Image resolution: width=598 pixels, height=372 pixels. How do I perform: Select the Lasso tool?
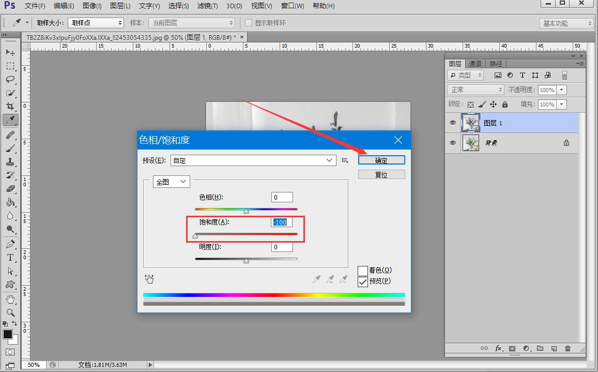pos(10,80)
